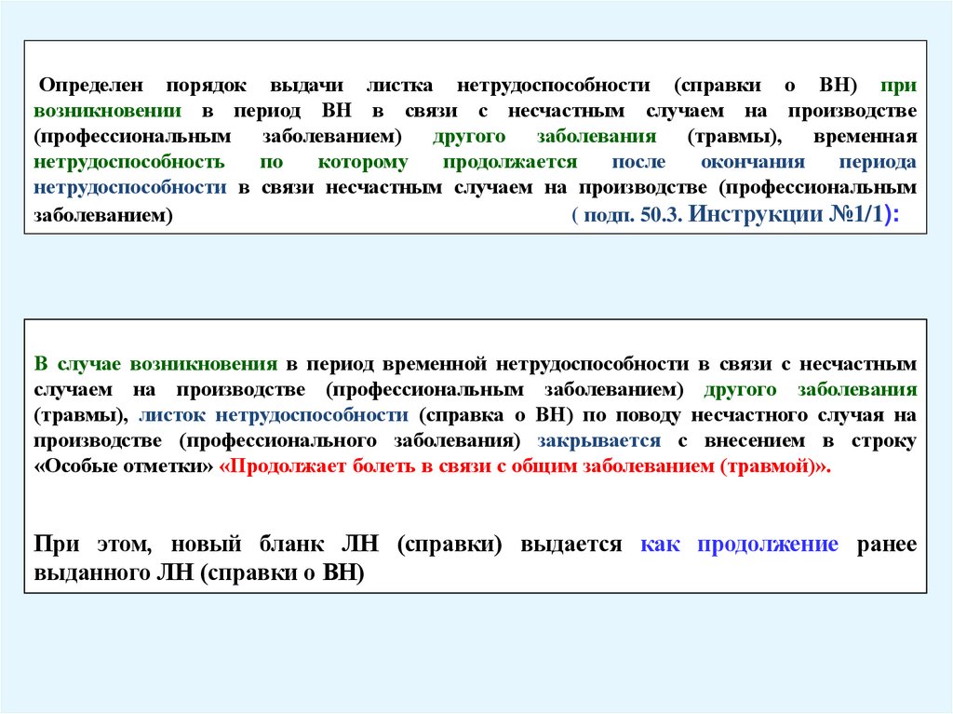
Task: Click the green word 'продолжается'
Action: click(510, 162)
